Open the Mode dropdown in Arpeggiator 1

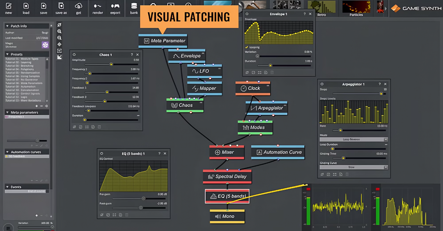click(354, 139)
